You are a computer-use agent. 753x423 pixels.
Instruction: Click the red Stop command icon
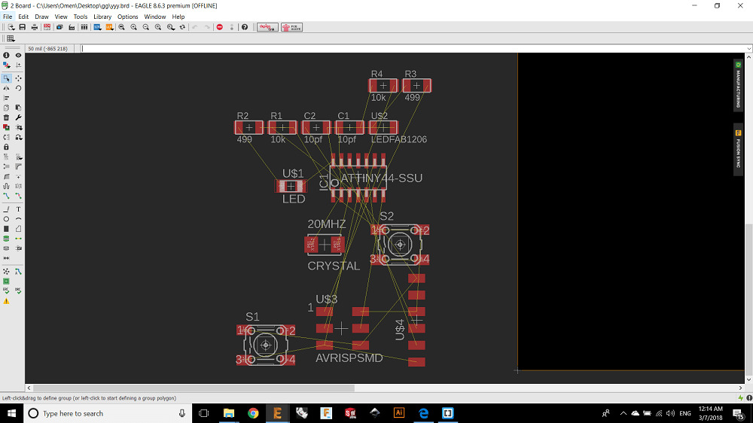[x=219, y=27]
